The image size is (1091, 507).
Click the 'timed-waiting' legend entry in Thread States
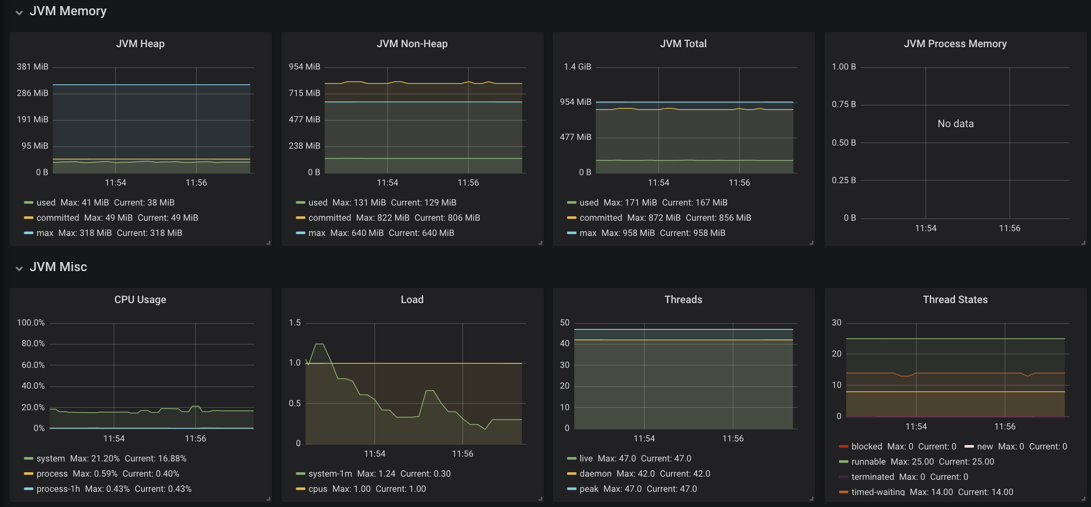877,492
